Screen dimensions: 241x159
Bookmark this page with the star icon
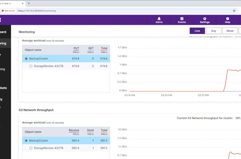[x=234, y=11]
